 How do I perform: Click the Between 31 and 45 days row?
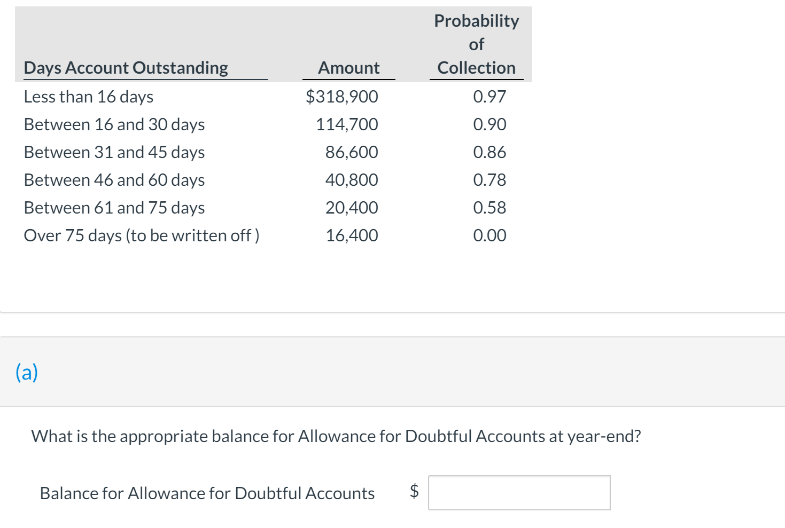(114, 152)
